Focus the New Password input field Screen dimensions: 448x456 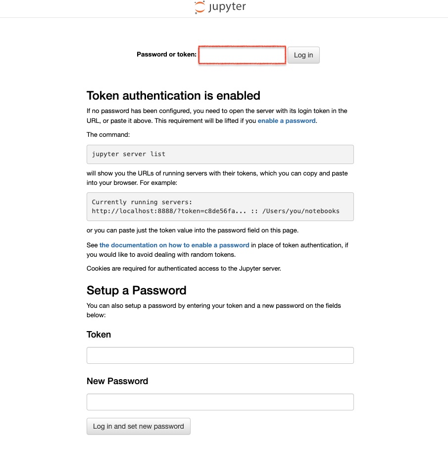[x=220, y=402]
